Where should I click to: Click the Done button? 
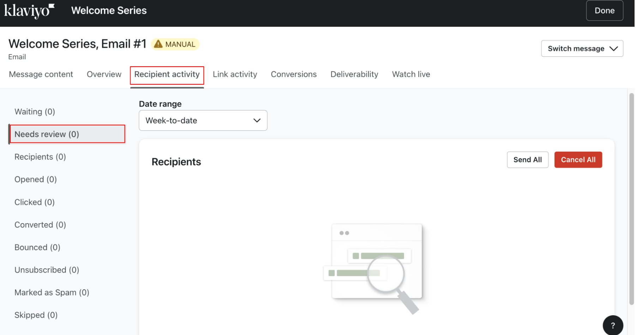pyautogui.click(x=605, y=11)
